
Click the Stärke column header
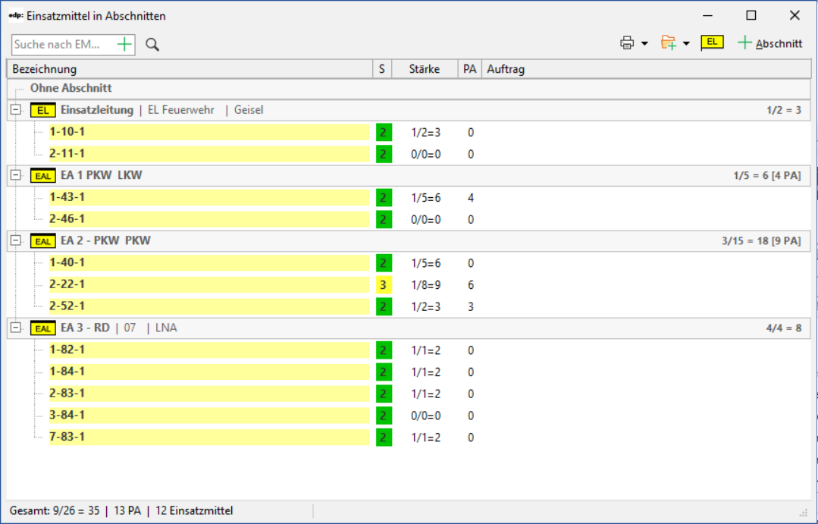click(424, 69)
